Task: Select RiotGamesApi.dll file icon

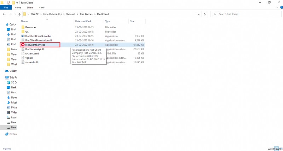Action: (x=23, y=49)
